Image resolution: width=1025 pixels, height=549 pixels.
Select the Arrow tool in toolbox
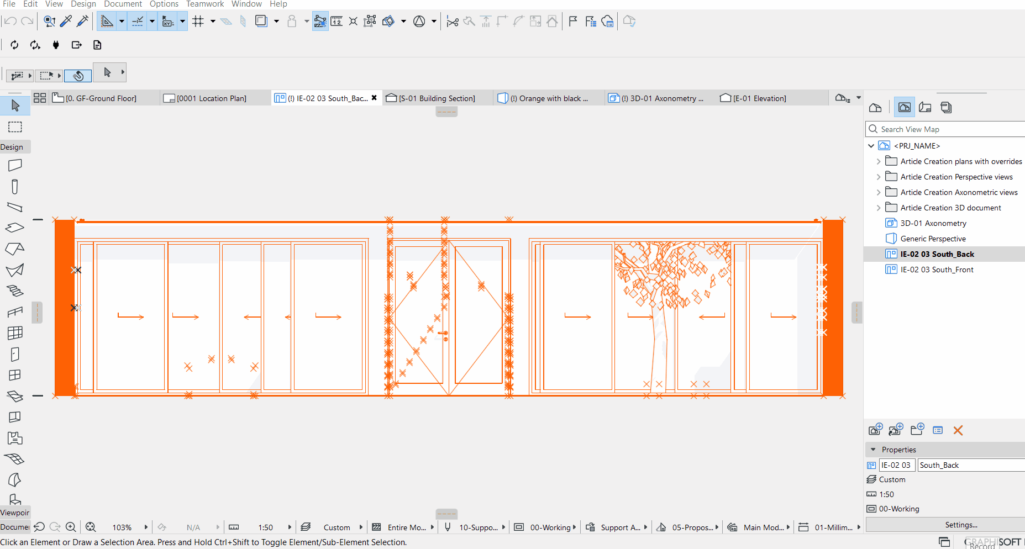15,105
